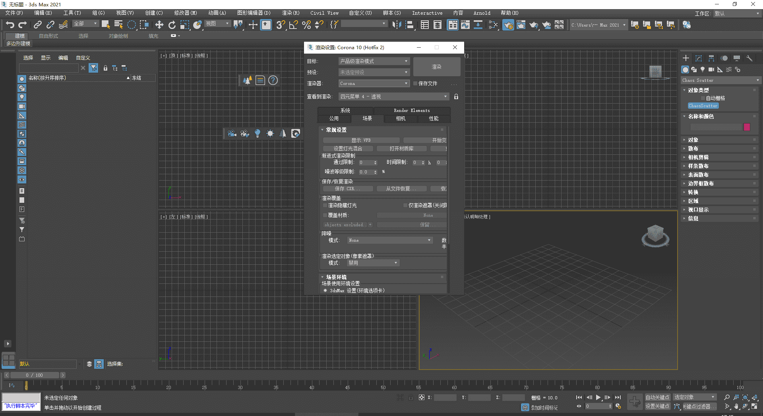Switch to the 相机 tab
The width and height of the screenshot is (763, 416).
pos(401,119)
